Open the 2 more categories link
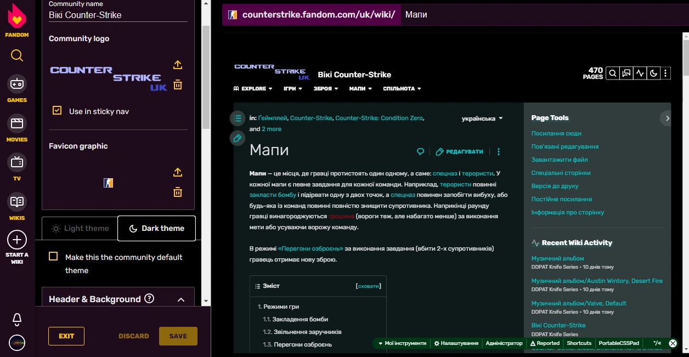This screenshot has width=689, height=357. pyautogui.click(x=272, y=129)
